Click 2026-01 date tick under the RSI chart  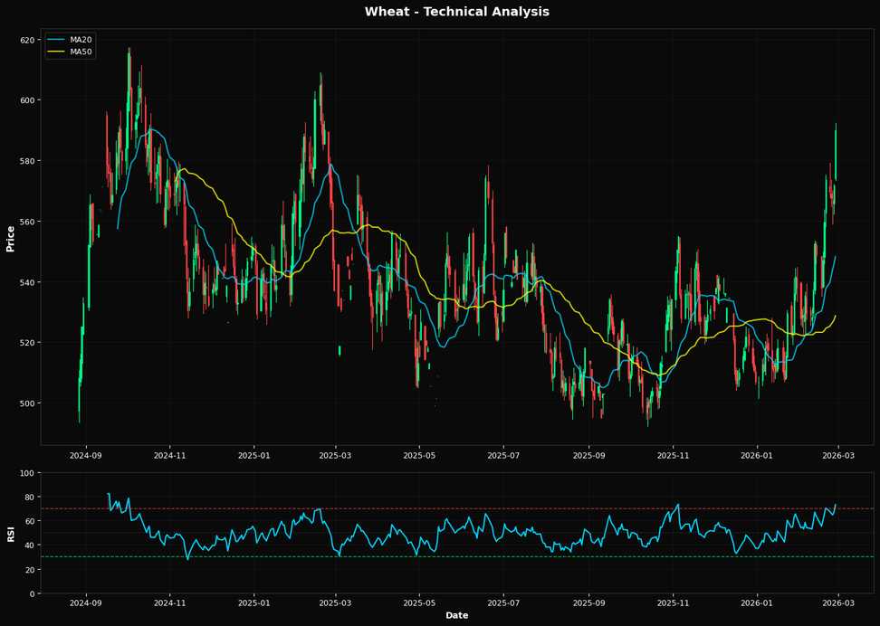[757, 604]
